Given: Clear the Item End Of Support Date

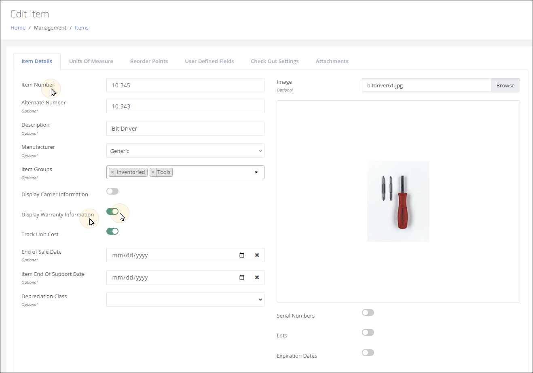Looking at the screenshot, I should [257, 278].
